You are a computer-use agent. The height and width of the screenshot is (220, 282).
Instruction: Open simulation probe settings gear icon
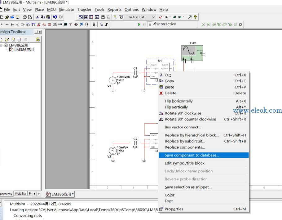(240, 24)
